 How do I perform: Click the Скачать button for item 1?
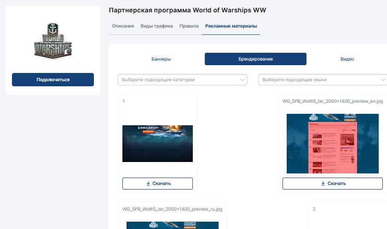(x=157, y=184)
